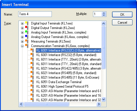Click the vertical scrollbar thumb
137x111 pixels.
(103, 47)
